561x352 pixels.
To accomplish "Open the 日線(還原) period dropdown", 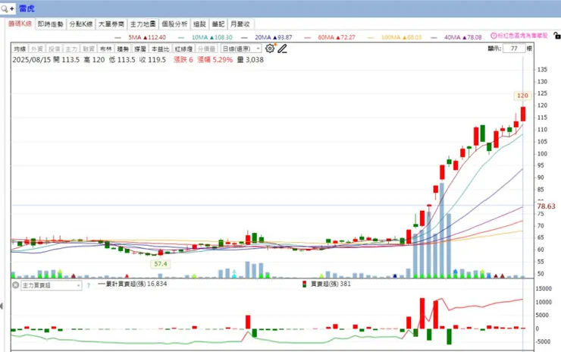I will 241,49.
